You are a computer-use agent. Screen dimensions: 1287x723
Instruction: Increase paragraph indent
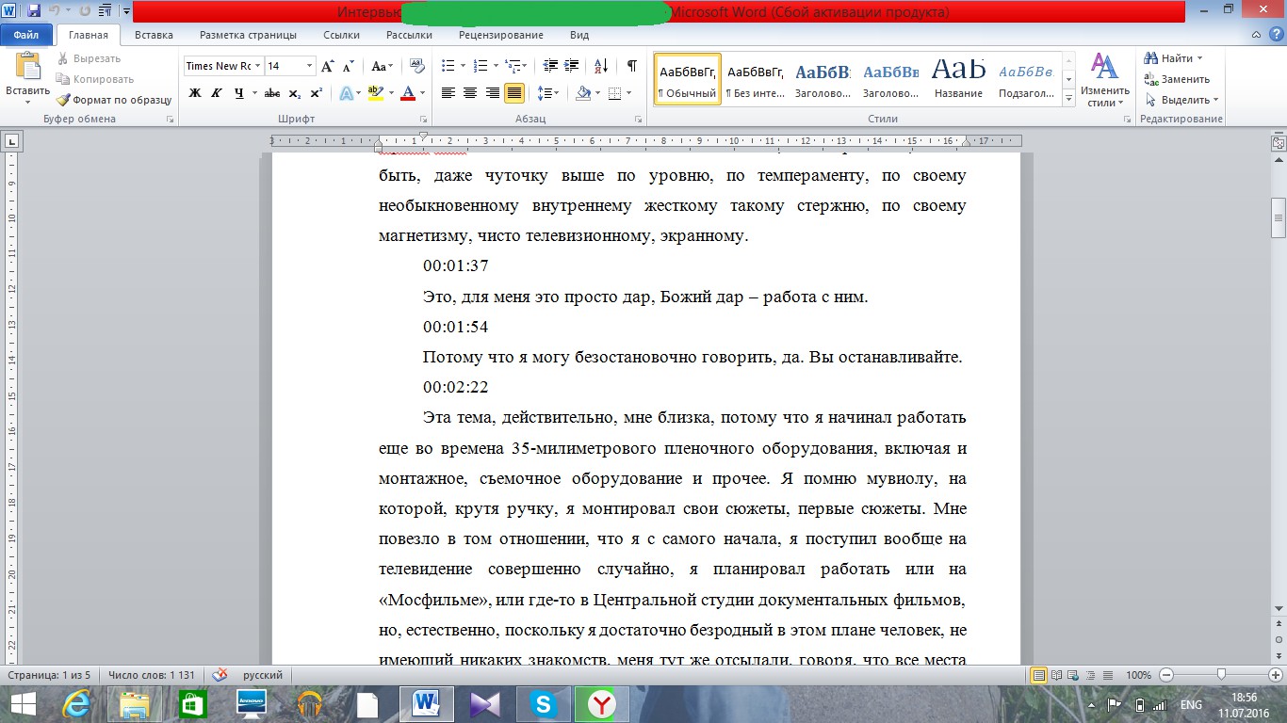(x=573, y=66)
